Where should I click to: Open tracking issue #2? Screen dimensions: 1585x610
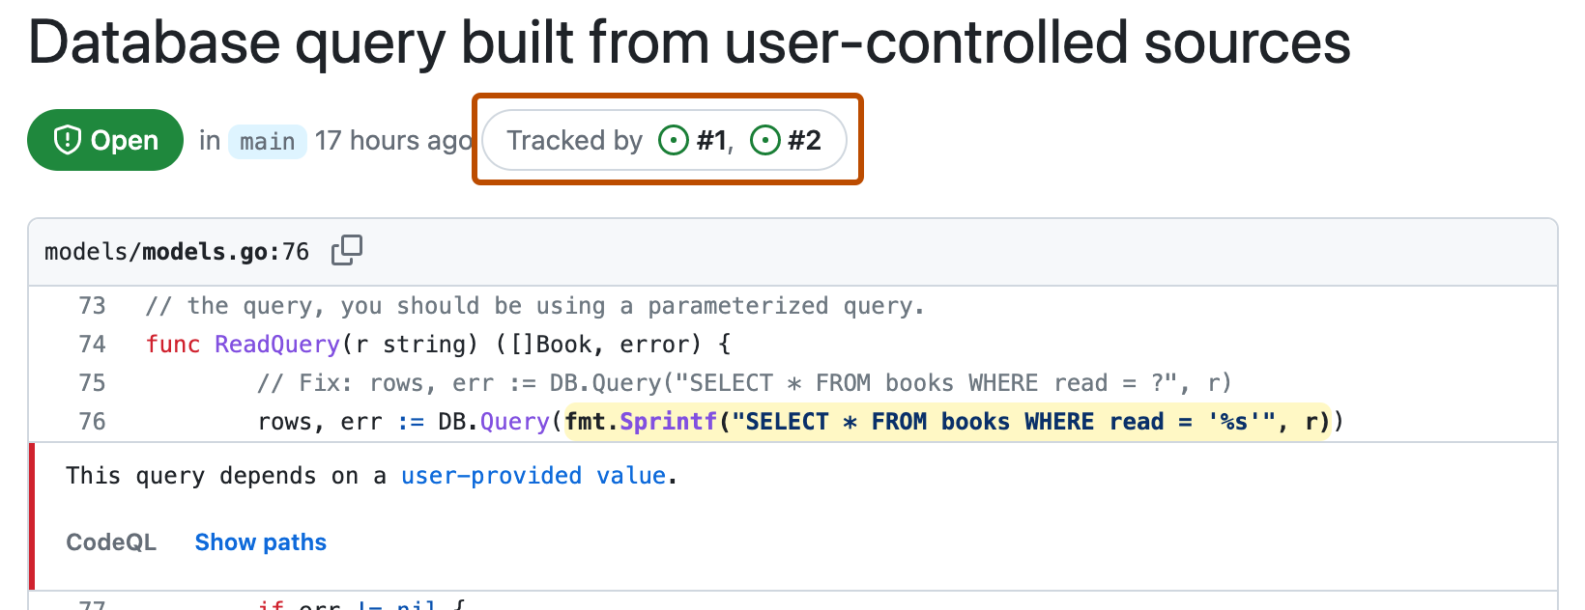tap(803, 140)
